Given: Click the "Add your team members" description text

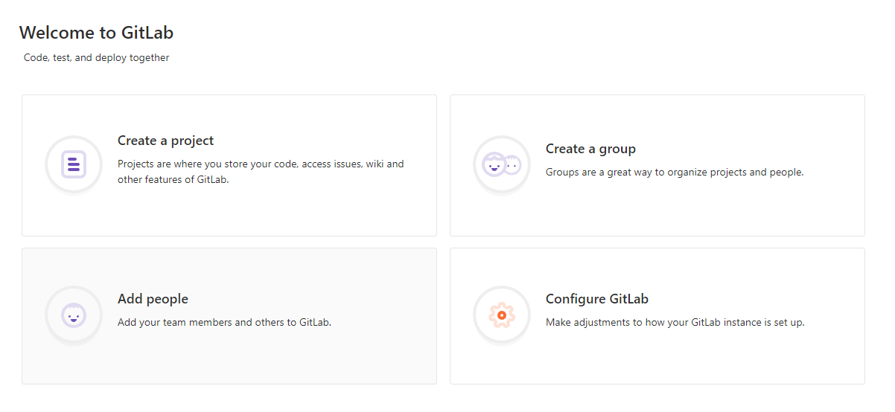Looking at the screenshot, I should pos(224,323).
